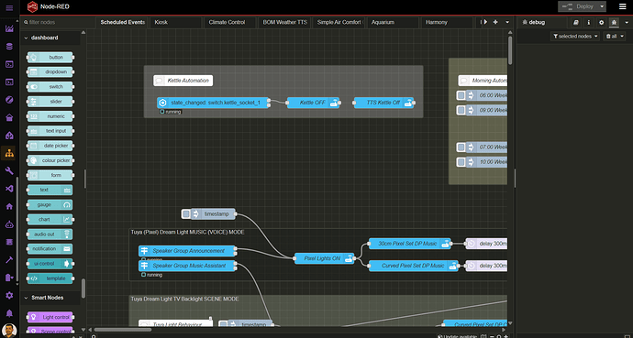Click Speaker Group Announcement node icon
The width and height of the screenshot is (633, 338).
click(144, 251)
